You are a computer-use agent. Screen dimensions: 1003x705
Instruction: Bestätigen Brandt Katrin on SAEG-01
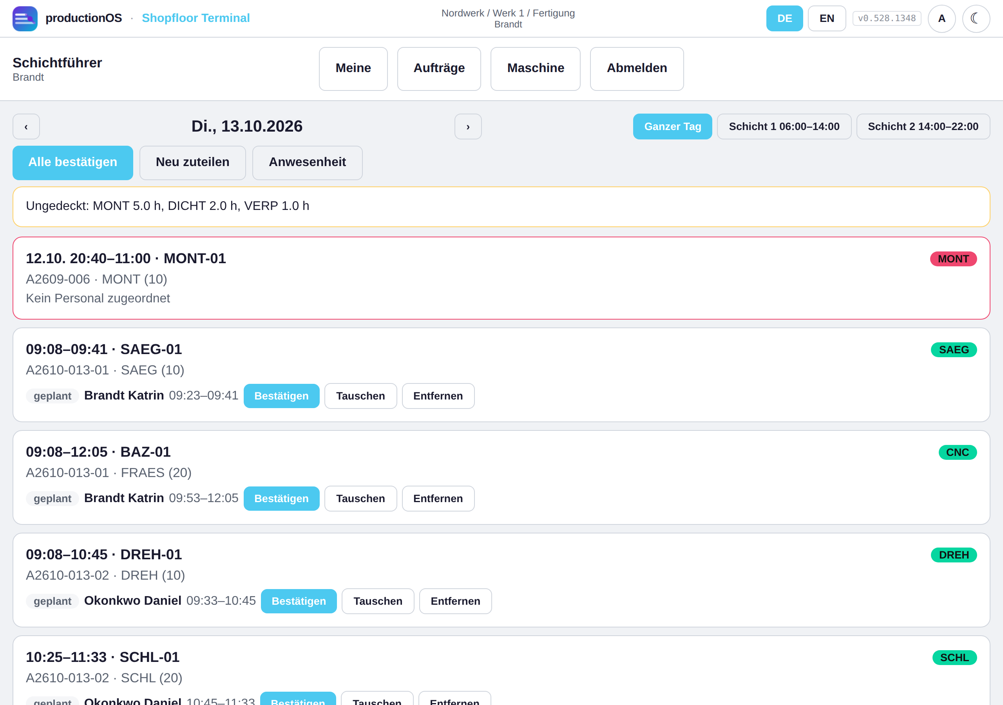[281, 396]
